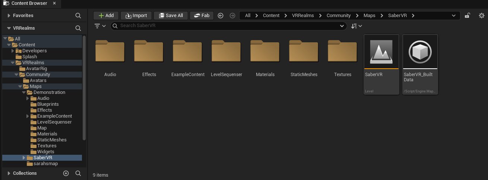Add a new collection plus icon
This screenshot has width=488, height=180.
coord(66,173)
